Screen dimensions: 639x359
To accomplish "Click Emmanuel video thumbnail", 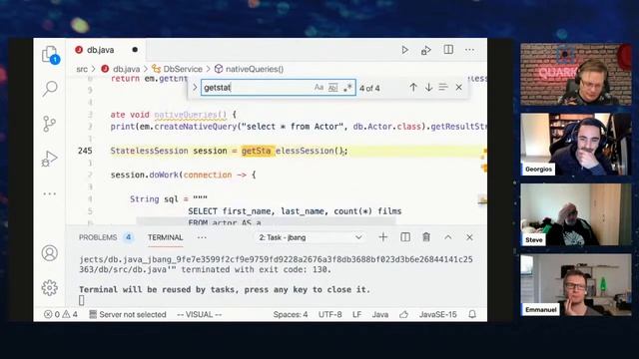I will click(576, 285).
